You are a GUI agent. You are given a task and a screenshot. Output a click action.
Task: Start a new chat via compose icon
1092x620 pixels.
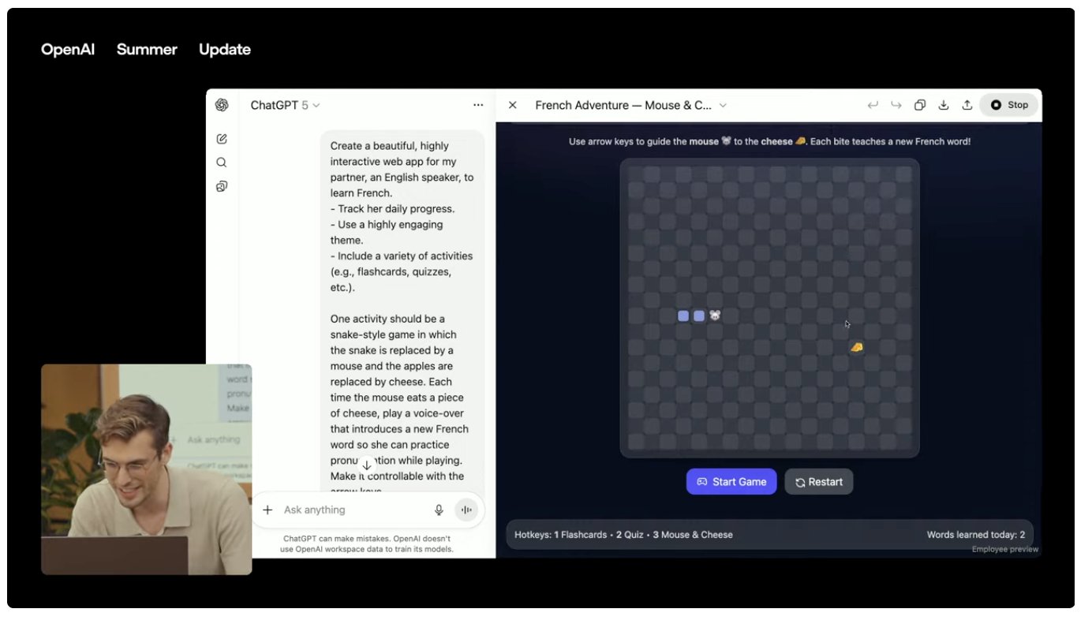point(222,139)
